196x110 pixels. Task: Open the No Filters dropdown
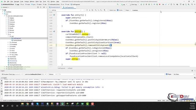coord(184,74)
